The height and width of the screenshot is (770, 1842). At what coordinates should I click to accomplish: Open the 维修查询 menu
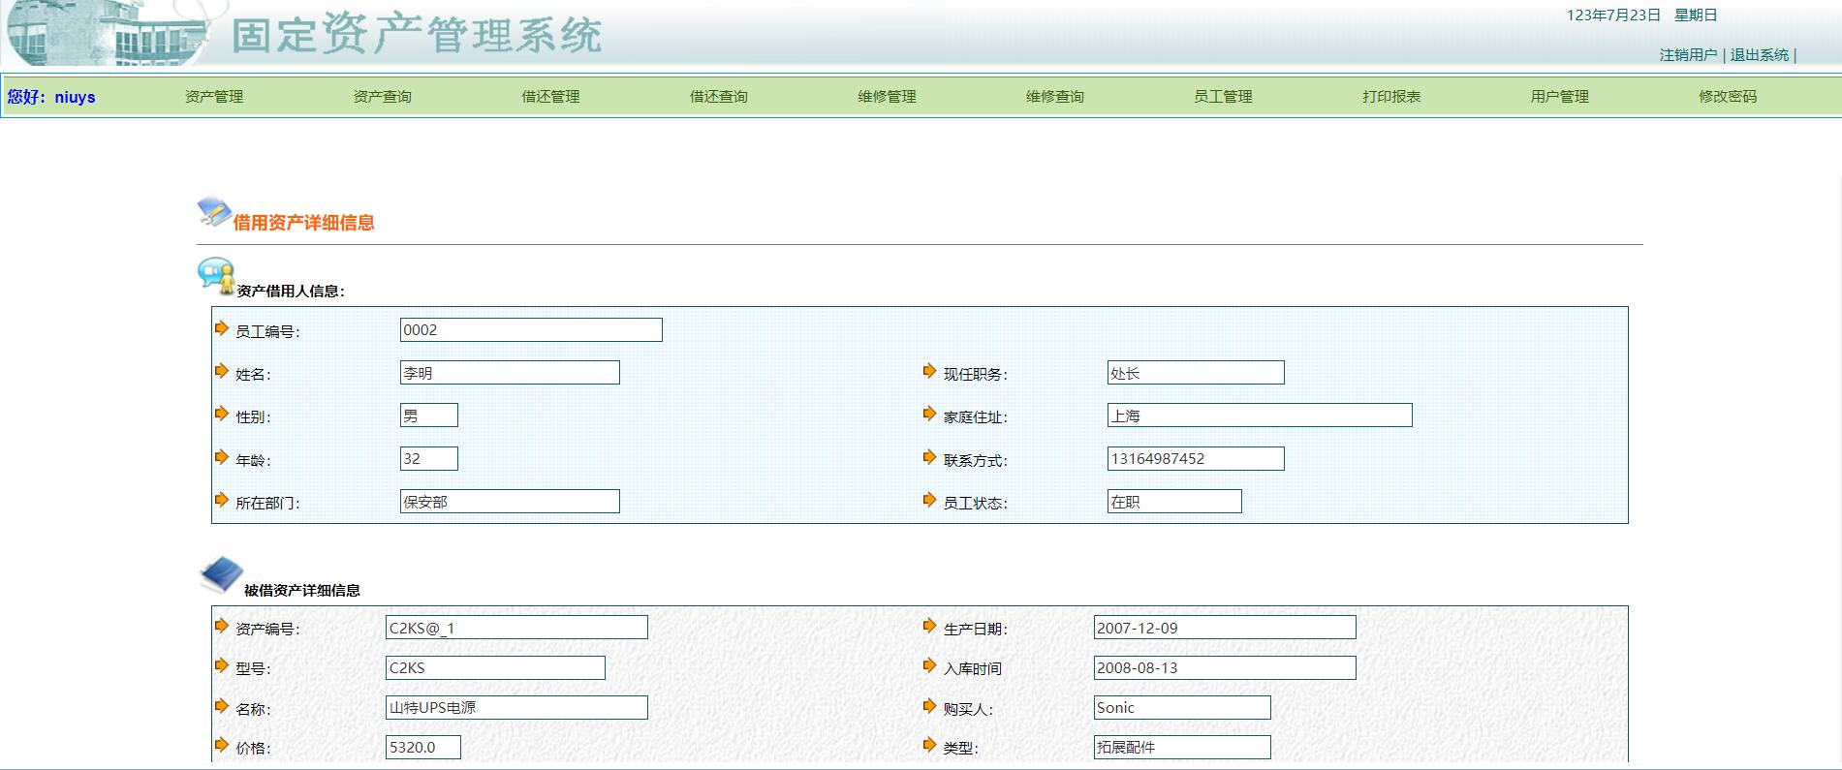pos(1055,97)
